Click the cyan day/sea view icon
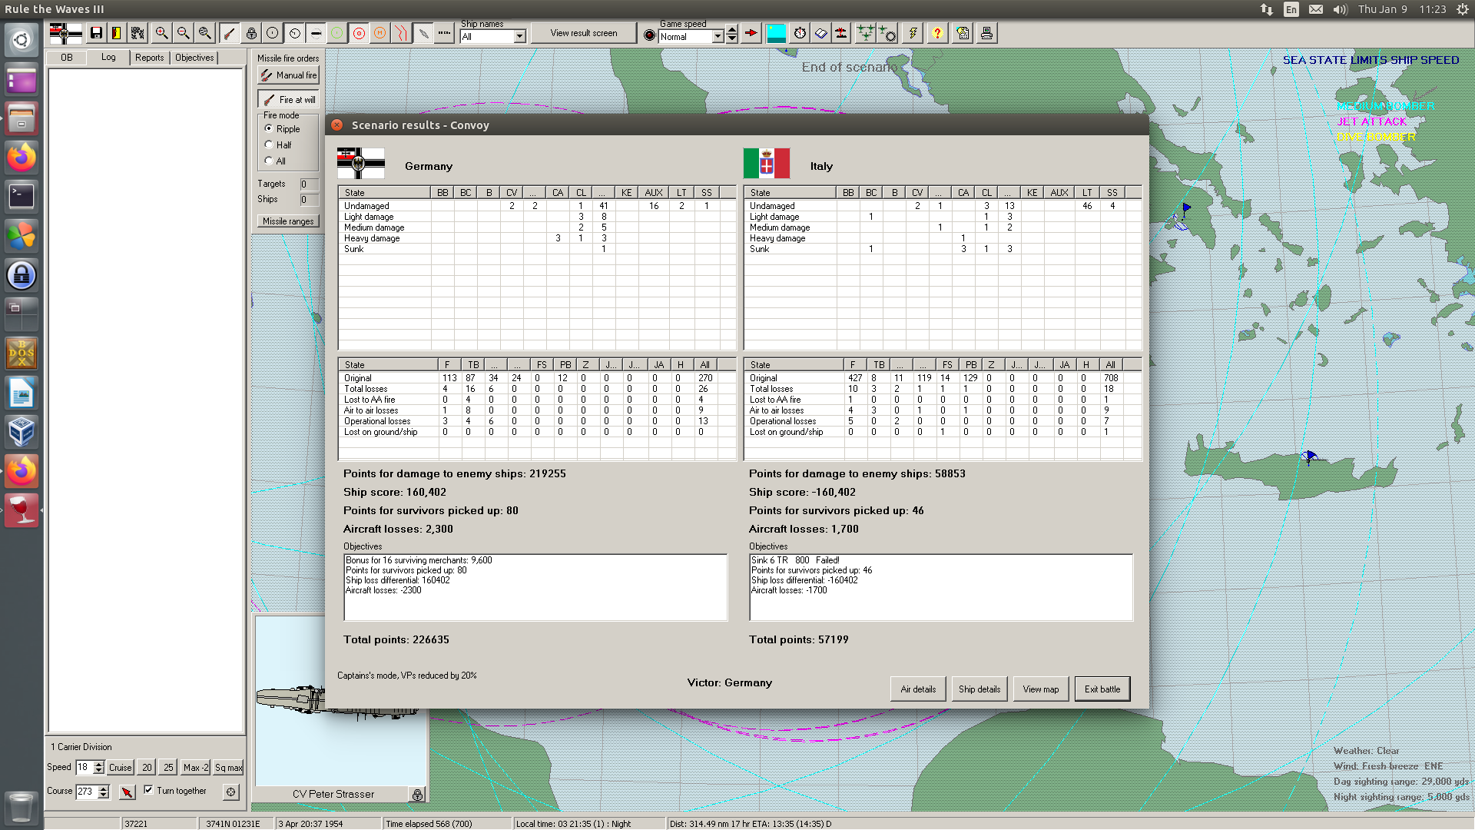This screenshot has width=1475, height=830. [x=777, y=33]
